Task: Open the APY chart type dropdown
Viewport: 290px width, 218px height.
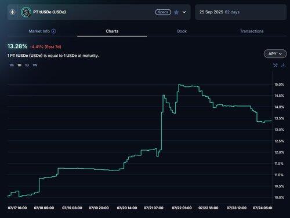Action: tap(275, 54)
